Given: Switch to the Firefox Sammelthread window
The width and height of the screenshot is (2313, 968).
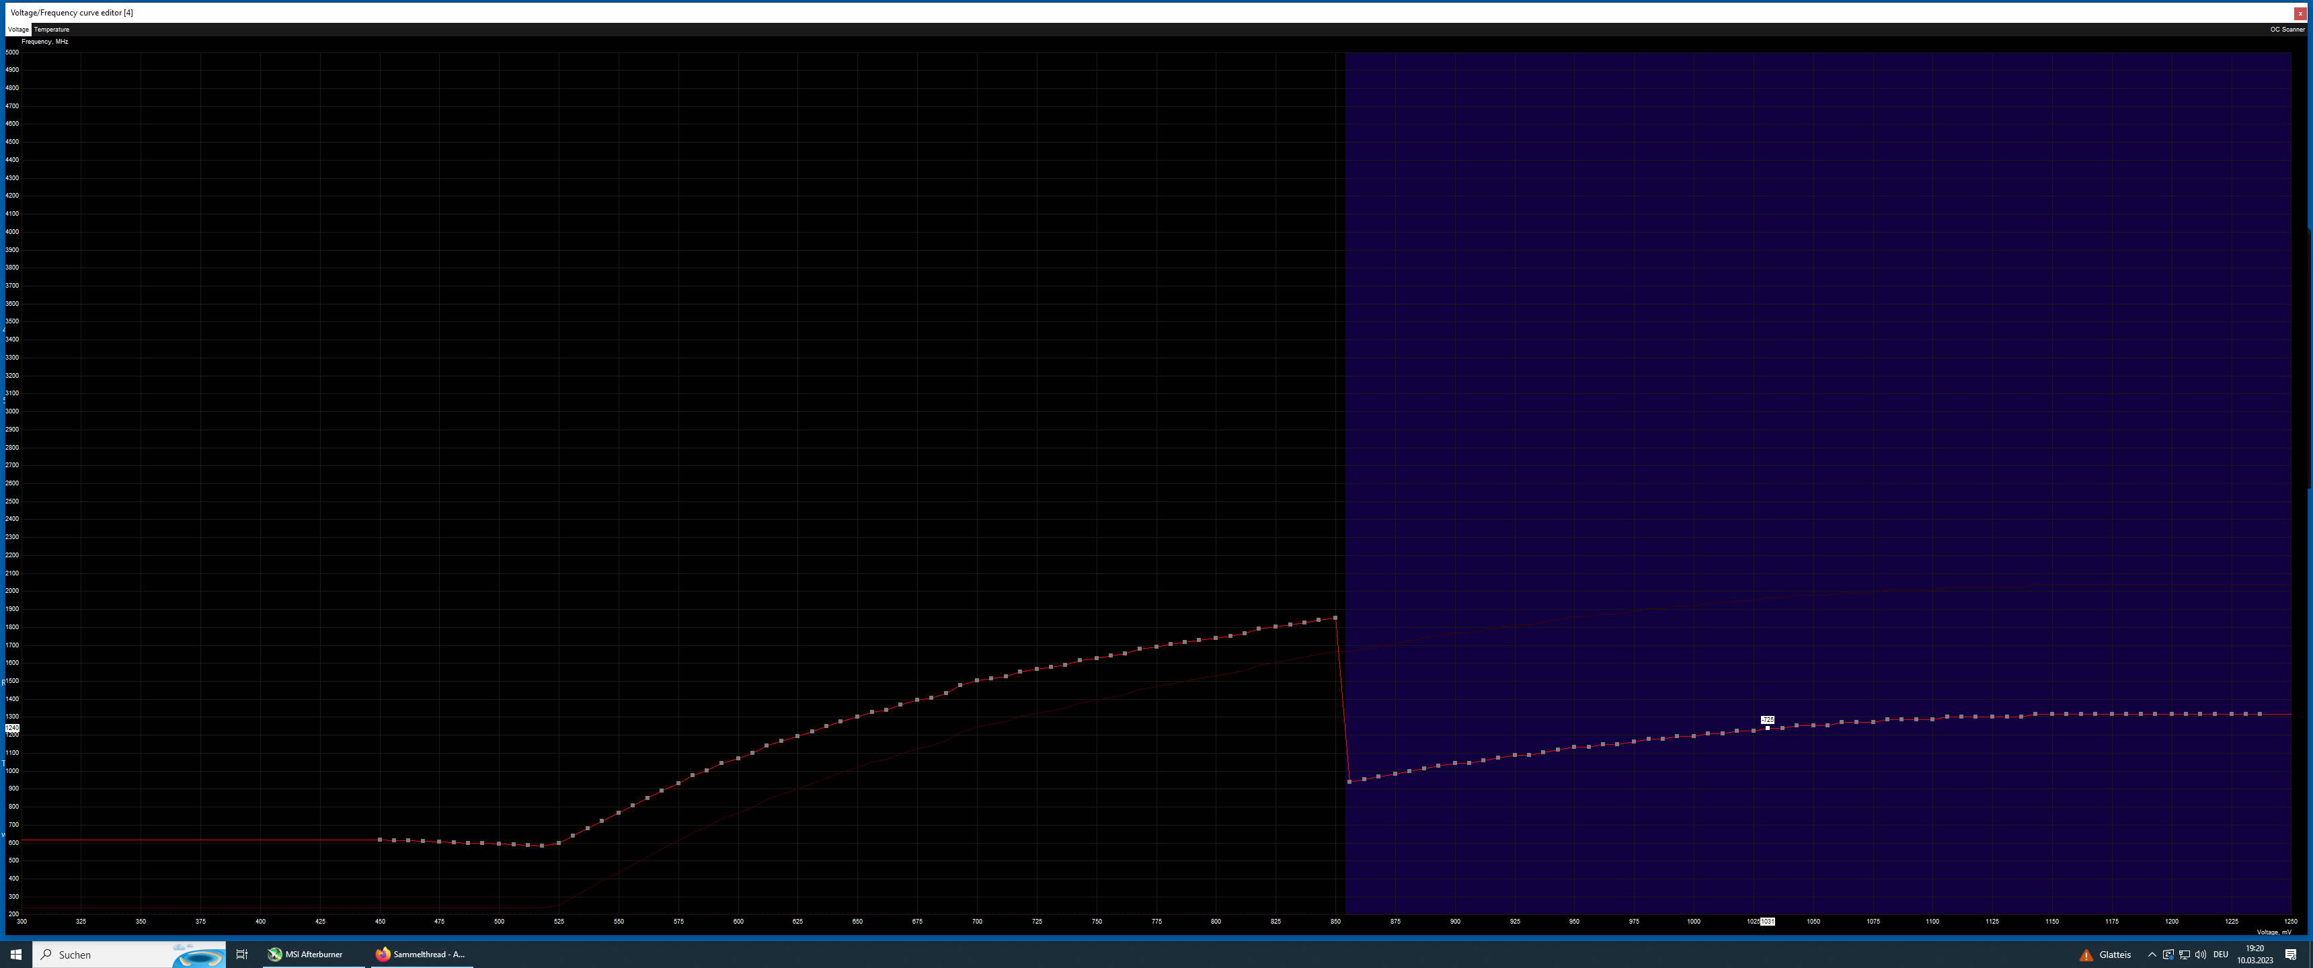Looking at the screenshot, I should tap(420, 955).
